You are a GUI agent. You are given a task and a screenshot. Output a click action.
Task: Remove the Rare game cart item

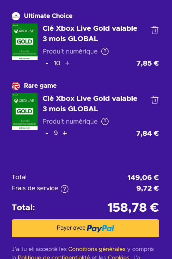(x=155, y=100)
